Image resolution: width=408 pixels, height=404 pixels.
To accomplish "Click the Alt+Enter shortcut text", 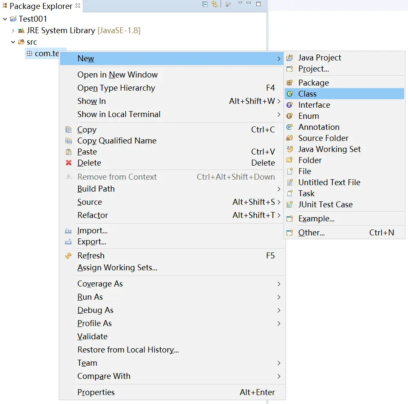I will (257, 392).
